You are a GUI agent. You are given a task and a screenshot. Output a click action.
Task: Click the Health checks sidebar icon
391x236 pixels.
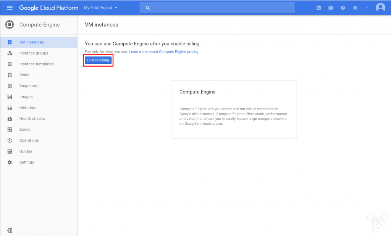point(10,119)
